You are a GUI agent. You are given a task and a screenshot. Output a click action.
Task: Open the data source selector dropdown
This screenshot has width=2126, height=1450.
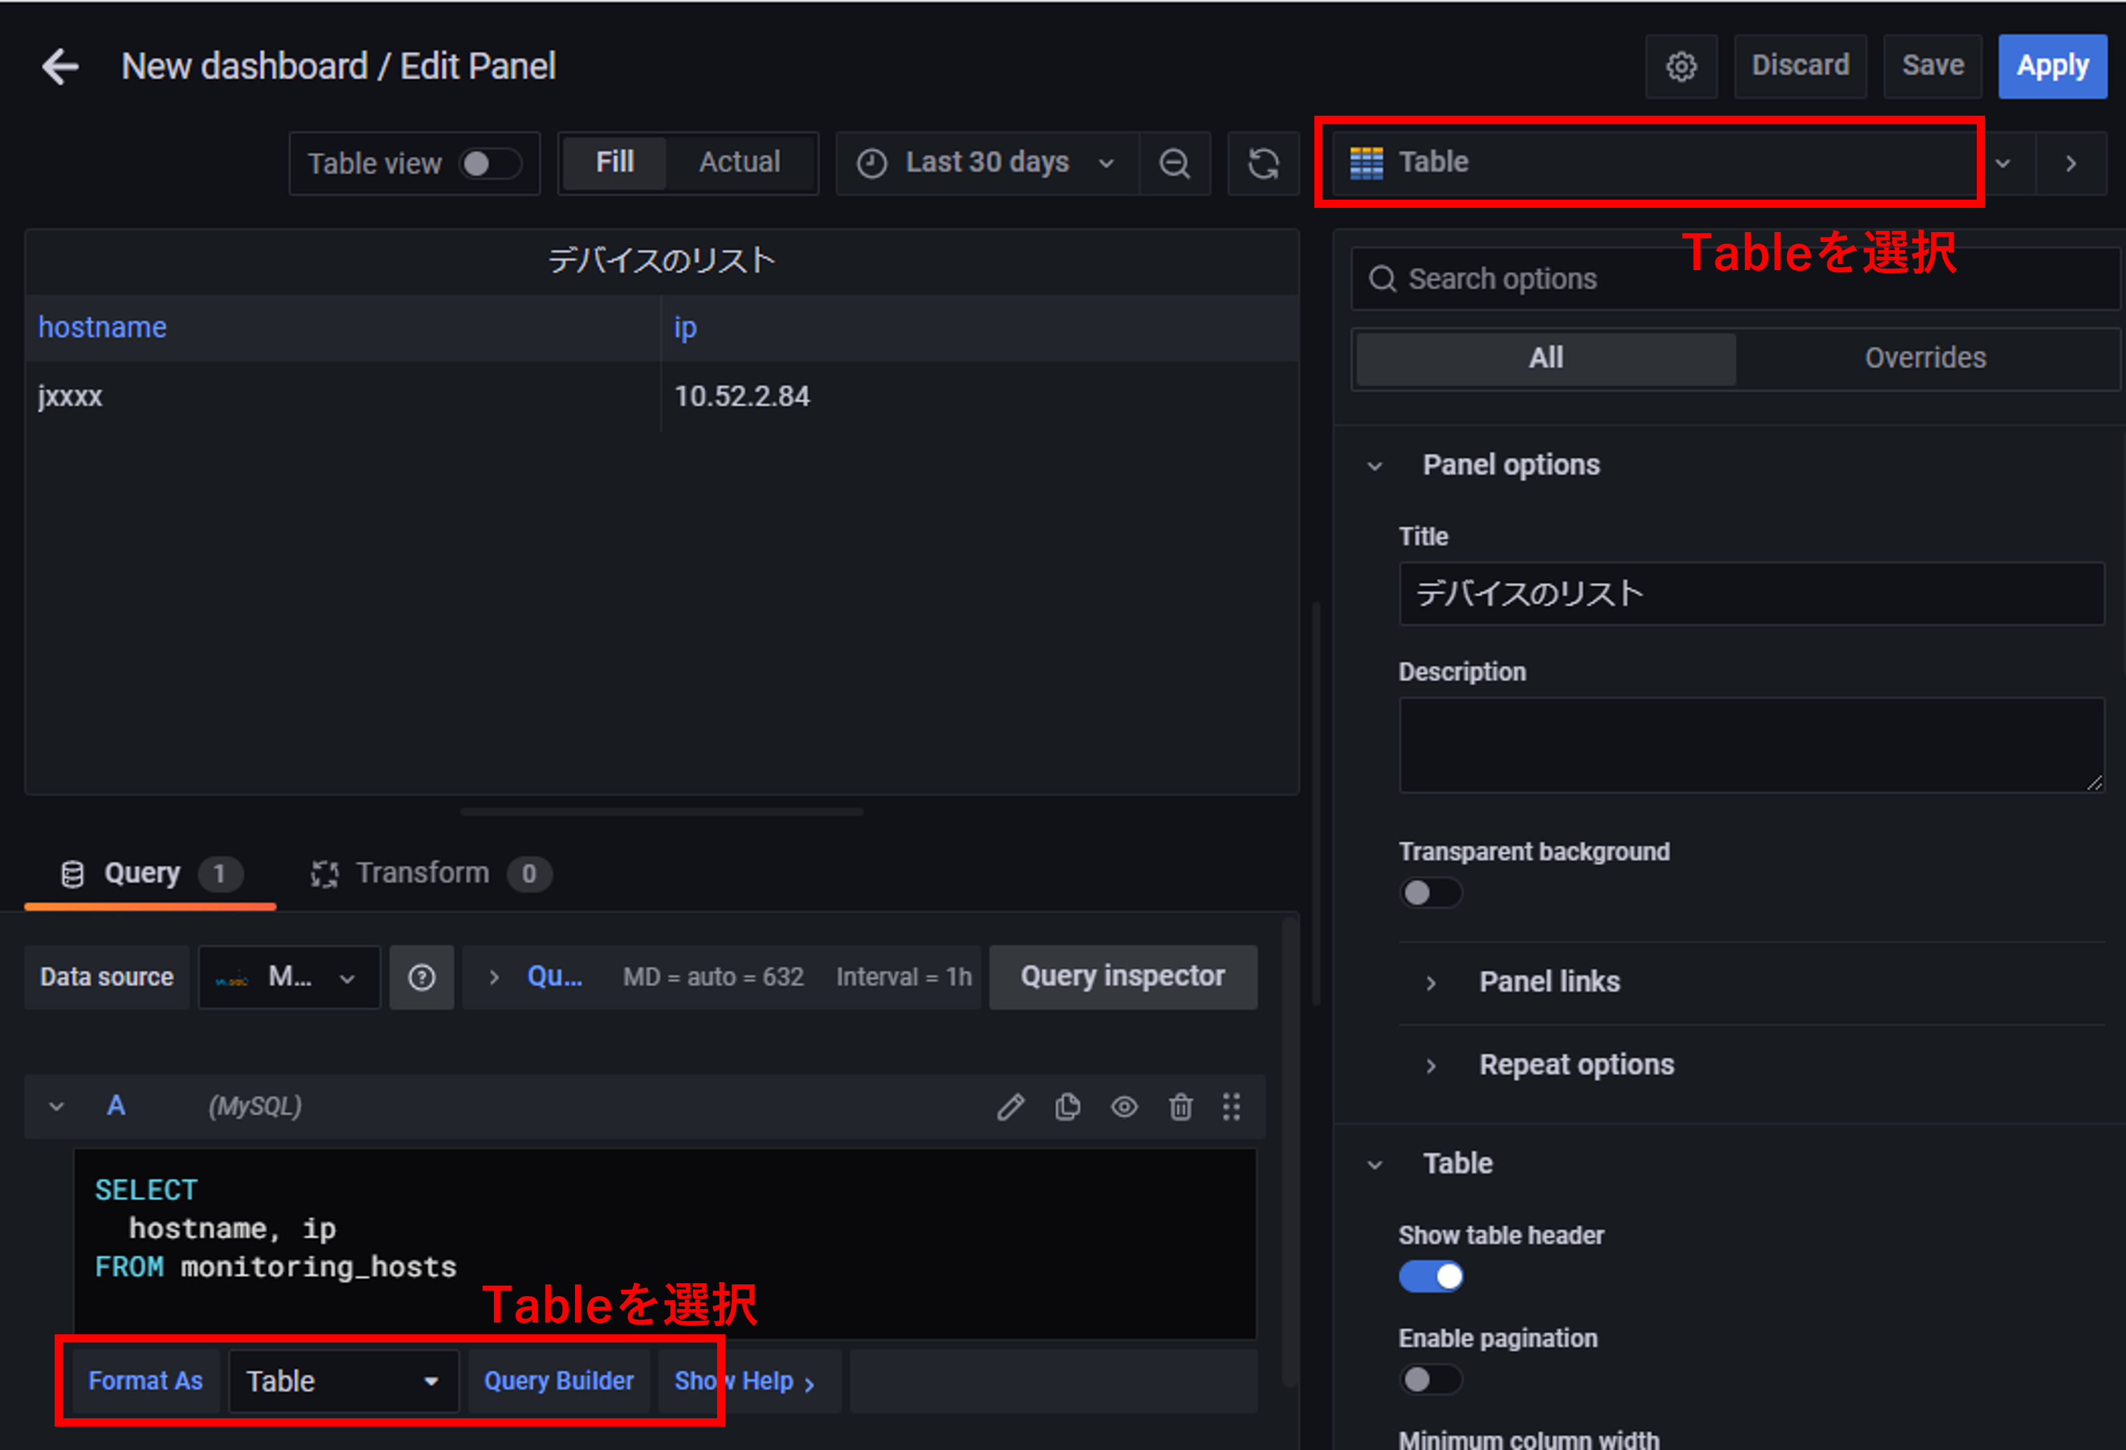(289, 977)
